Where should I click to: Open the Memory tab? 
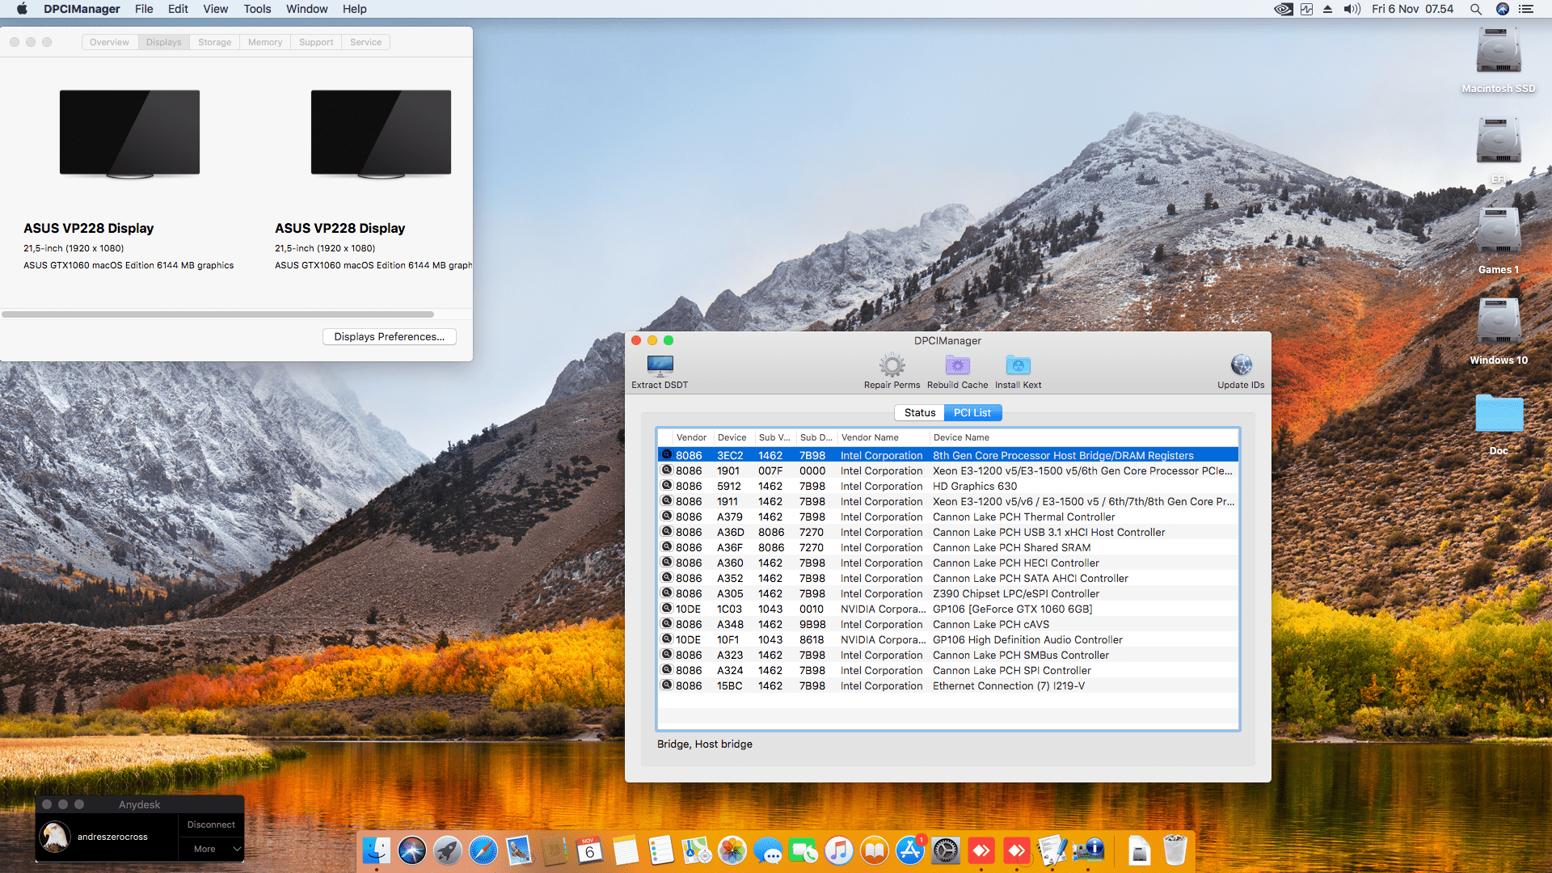pos(265,42)
